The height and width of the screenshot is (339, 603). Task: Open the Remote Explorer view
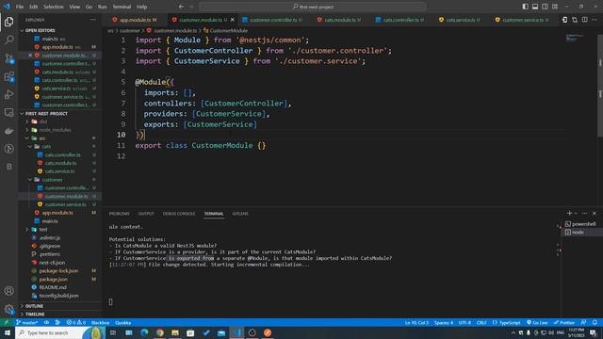(8, 113)
